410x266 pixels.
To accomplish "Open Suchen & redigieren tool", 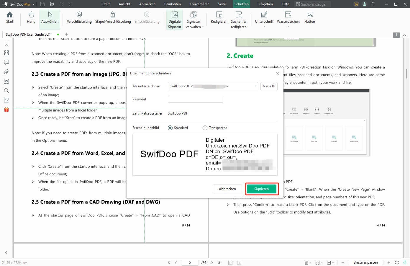I will coord(239,19).
